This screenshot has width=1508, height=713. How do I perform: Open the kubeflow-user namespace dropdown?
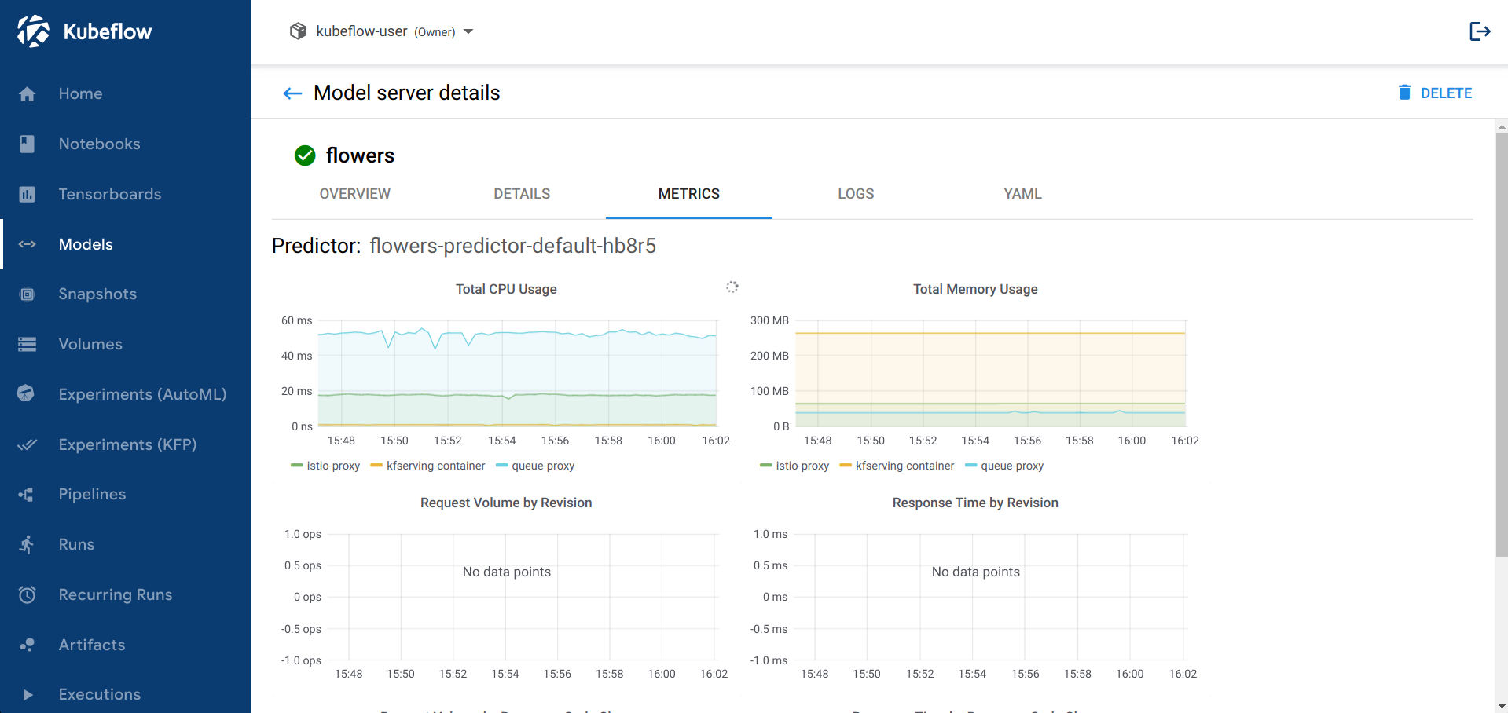(383, 31)
